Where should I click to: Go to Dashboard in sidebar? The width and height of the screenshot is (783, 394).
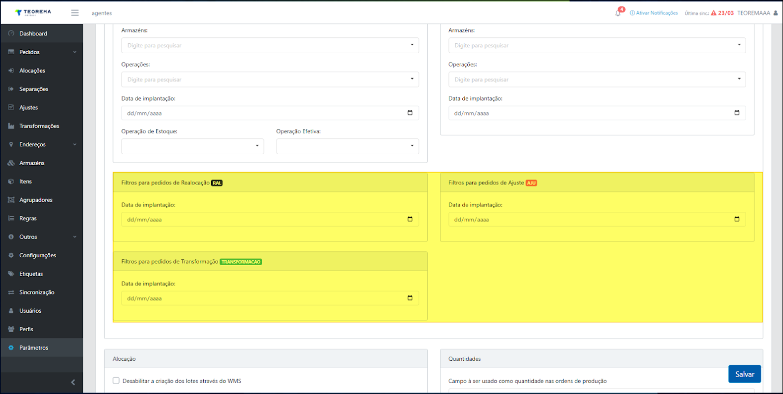(33, 34)
